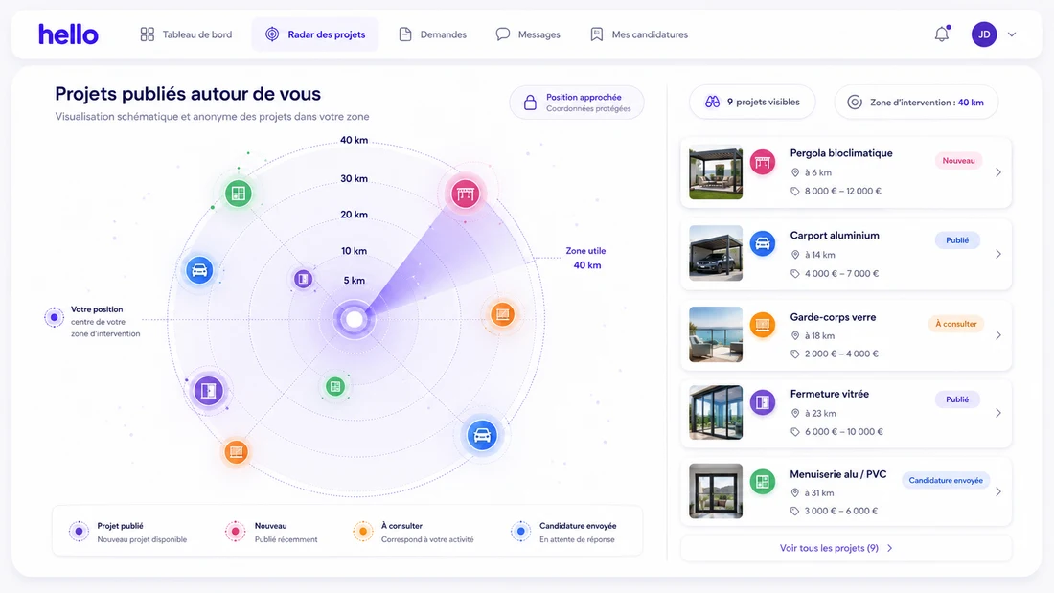Click the À consulter legend item
This screenshot has height=593, width=1054.
[x=413, y=532]
